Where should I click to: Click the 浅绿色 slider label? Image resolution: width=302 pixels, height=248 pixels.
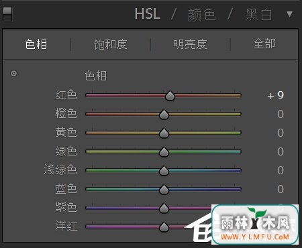click(60, 170)
